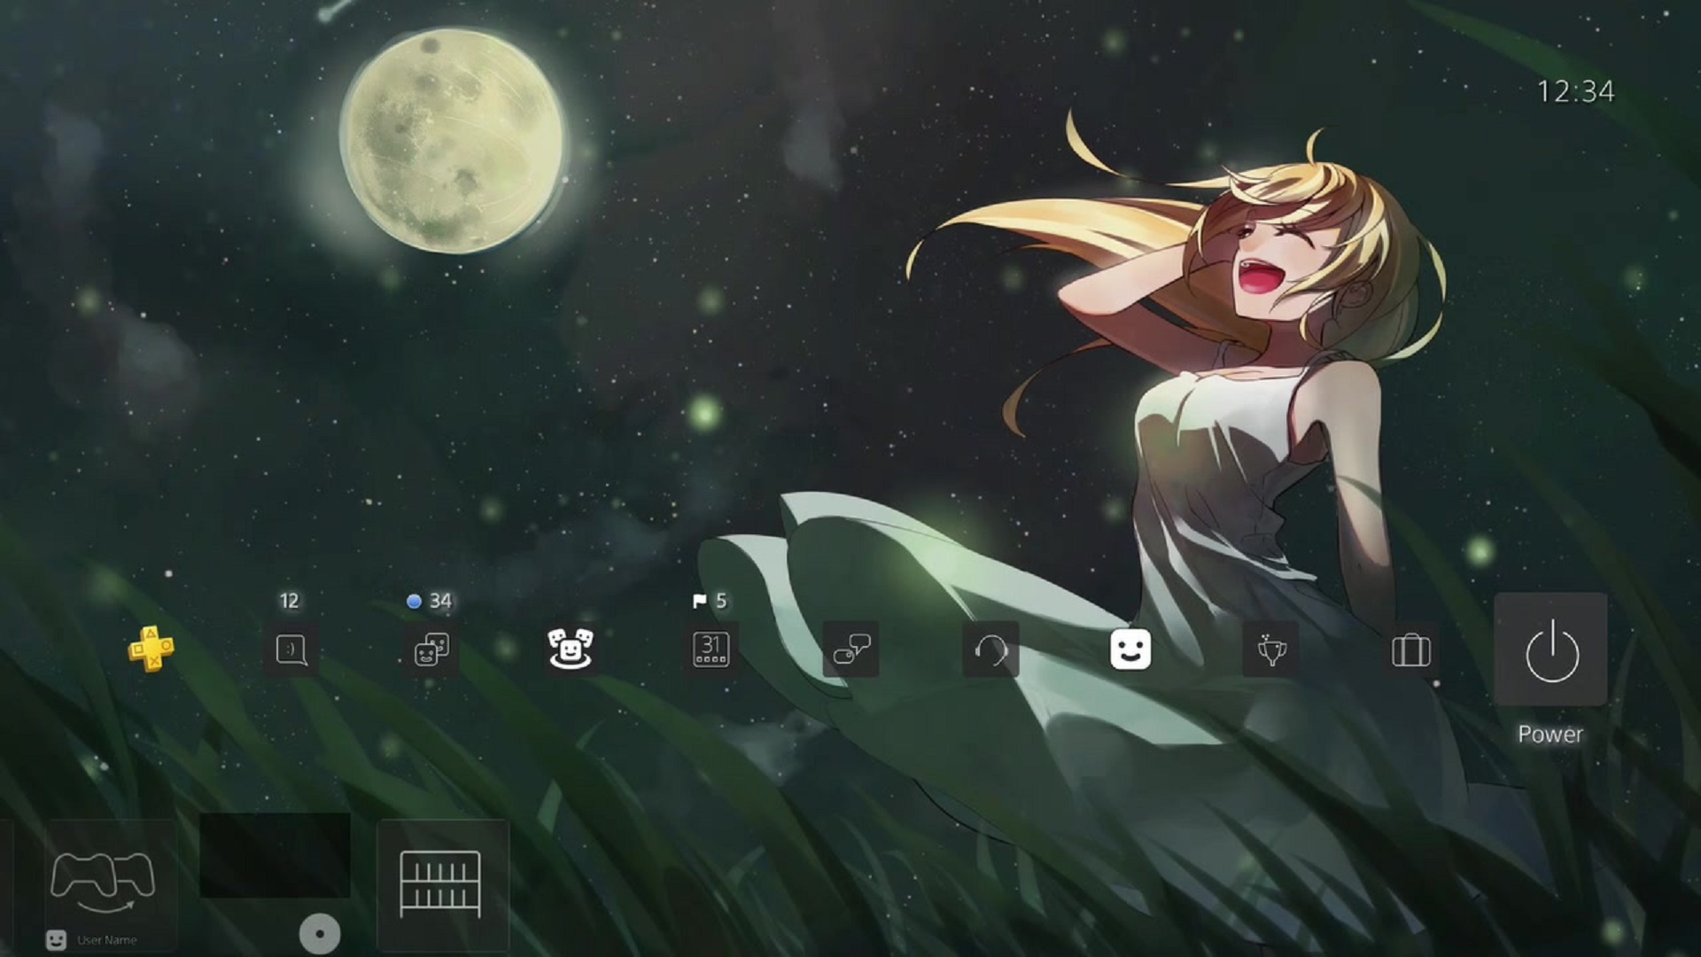Open the Profile smiley face icon
This screenshot has height=957, width=1701.
click(x=1130, y=650)
